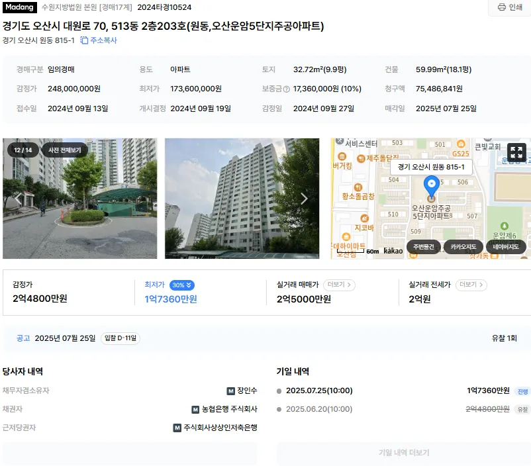Expand 기일 내역 더보기
The image size is (531, 466).
pos(404,453)
